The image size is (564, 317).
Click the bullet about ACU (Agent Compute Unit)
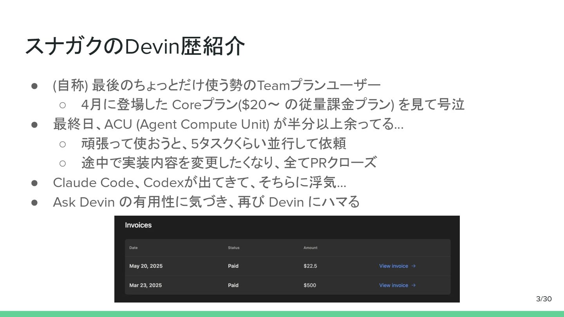pos(228,124)
